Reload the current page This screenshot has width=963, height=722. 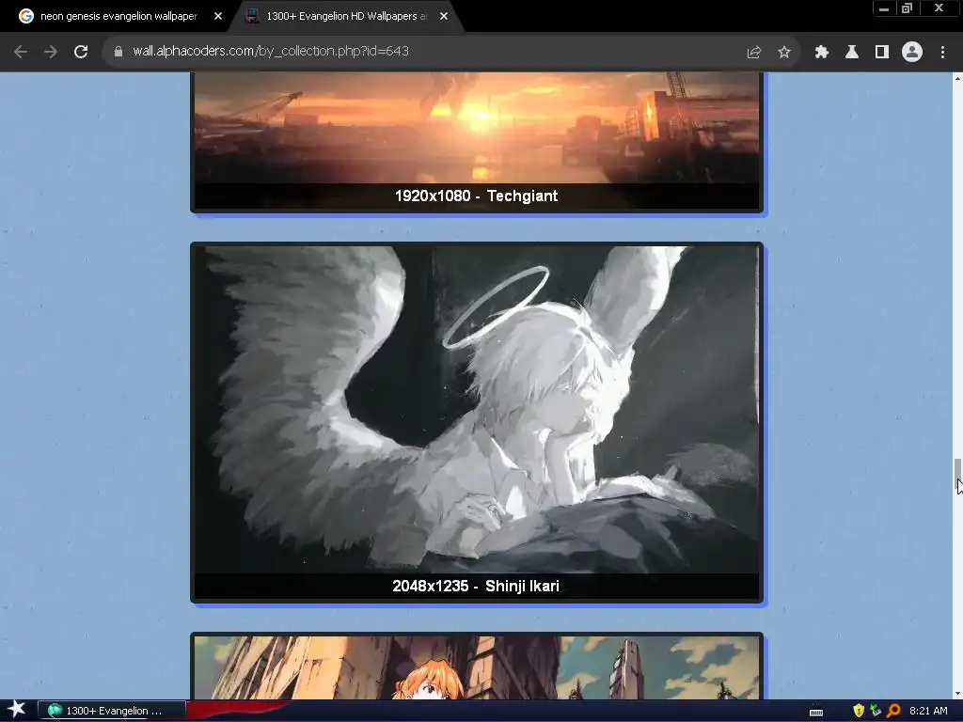pos(81,52)
